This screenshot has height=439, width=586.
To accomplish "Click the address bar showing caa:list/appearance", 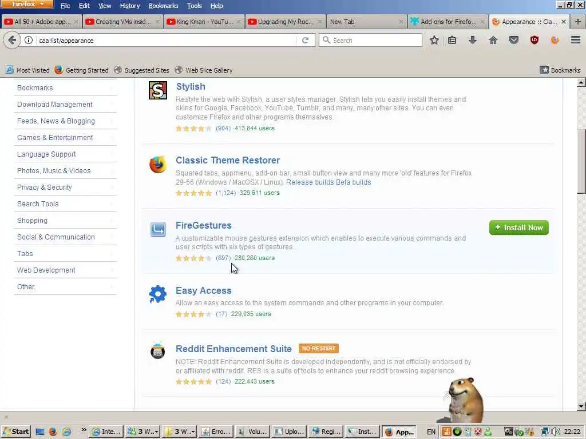I will point(167,41).
